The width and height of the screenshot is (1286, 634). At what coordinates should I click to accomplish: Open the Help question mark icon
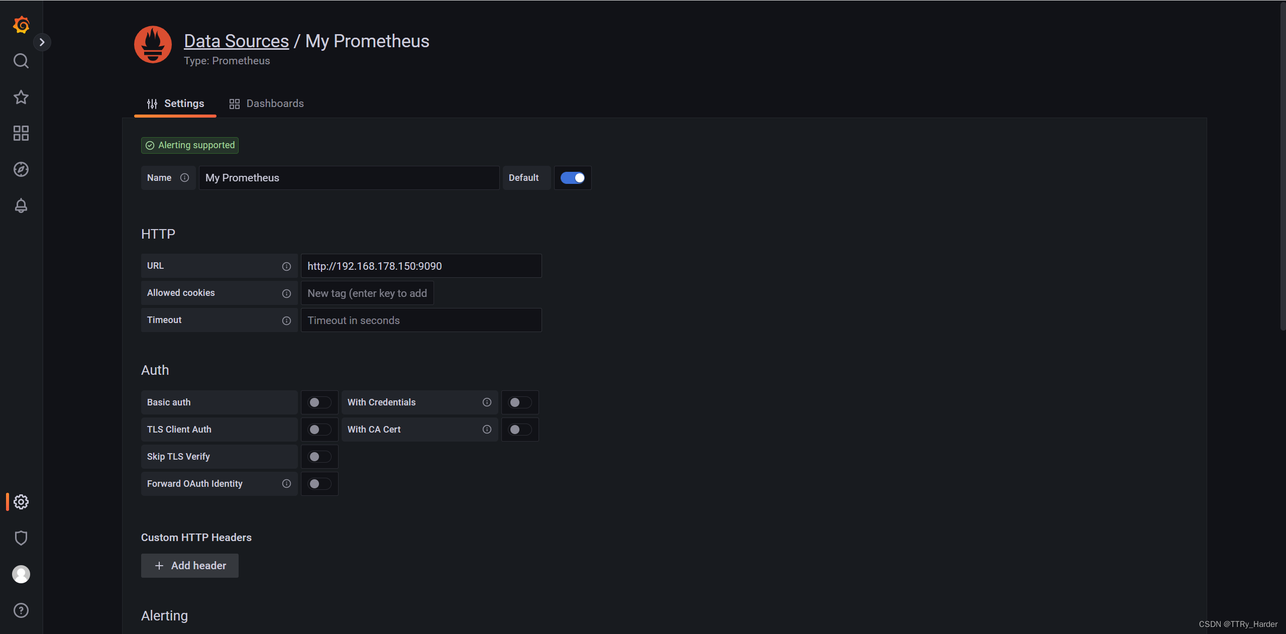(21, 610)
